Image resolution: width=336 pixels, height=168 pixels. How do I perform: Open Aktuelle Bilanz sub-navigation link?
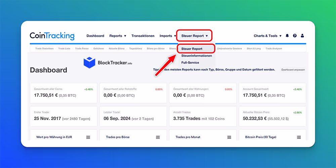click(117, 49)
